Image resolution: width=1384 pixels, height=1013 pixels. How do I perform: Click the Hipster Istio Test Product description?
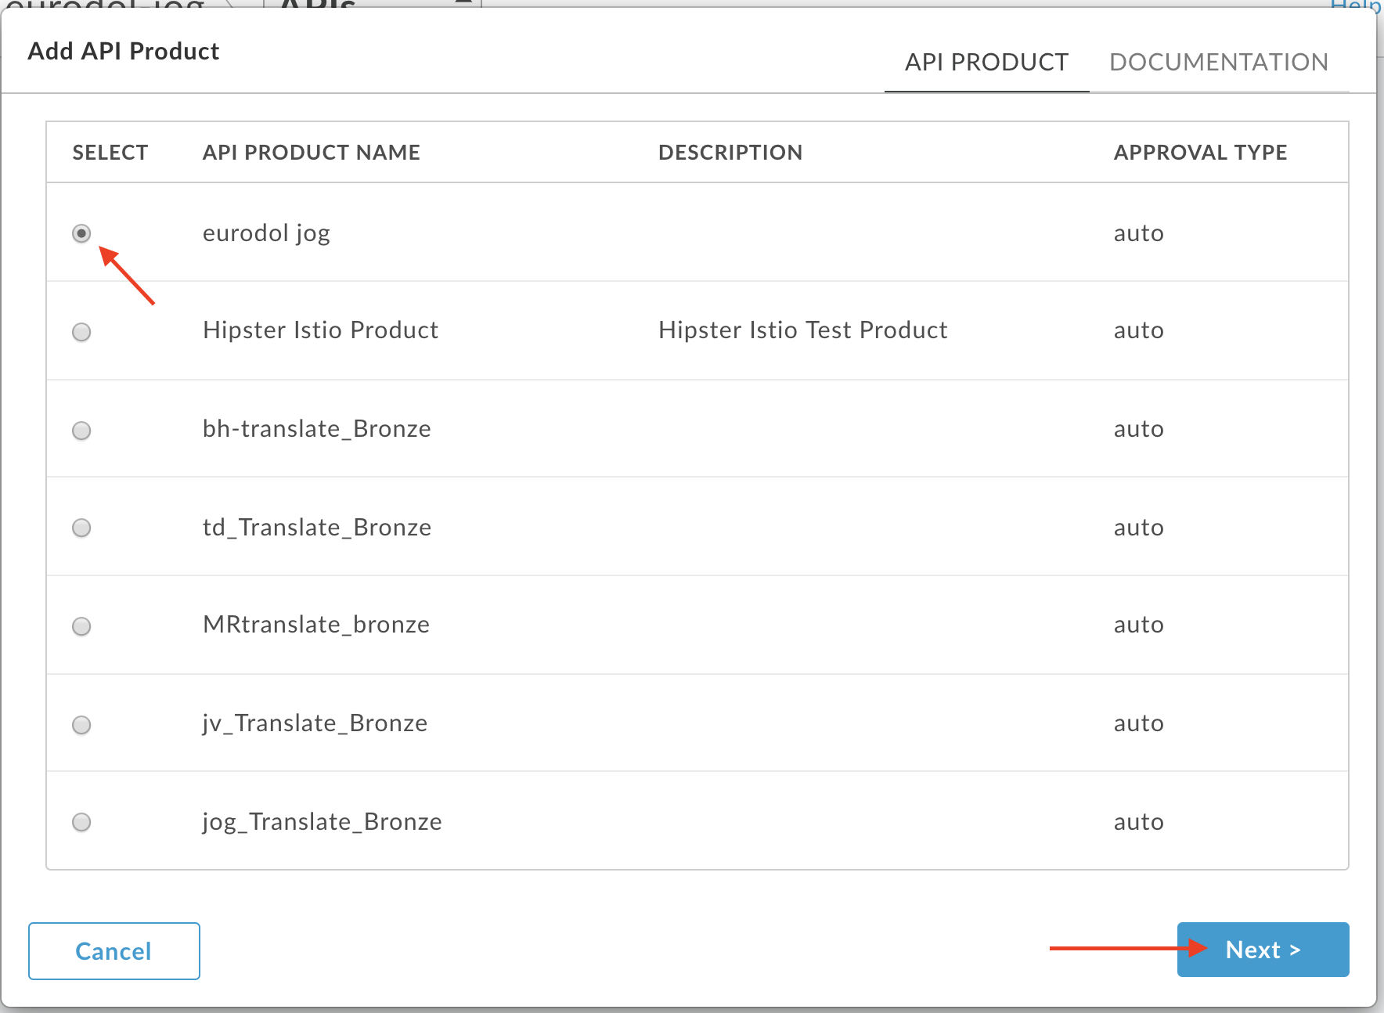click(x=803, y=330)
